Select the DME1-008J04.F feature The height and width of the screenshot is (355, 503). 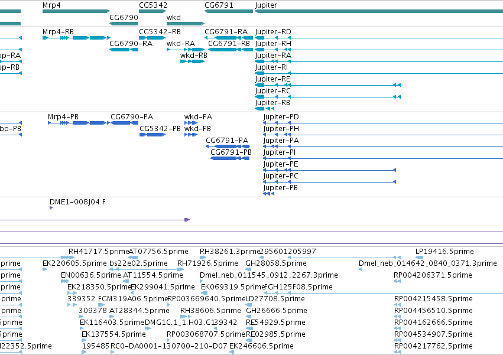click(x=51, y=208)
